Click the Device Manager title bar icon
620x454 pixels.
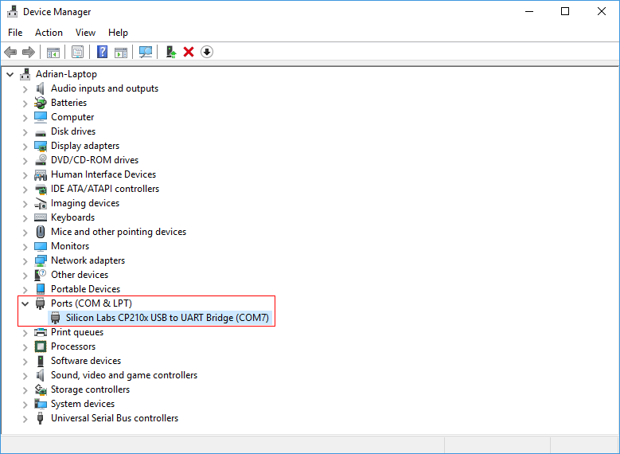coord(12,11)
